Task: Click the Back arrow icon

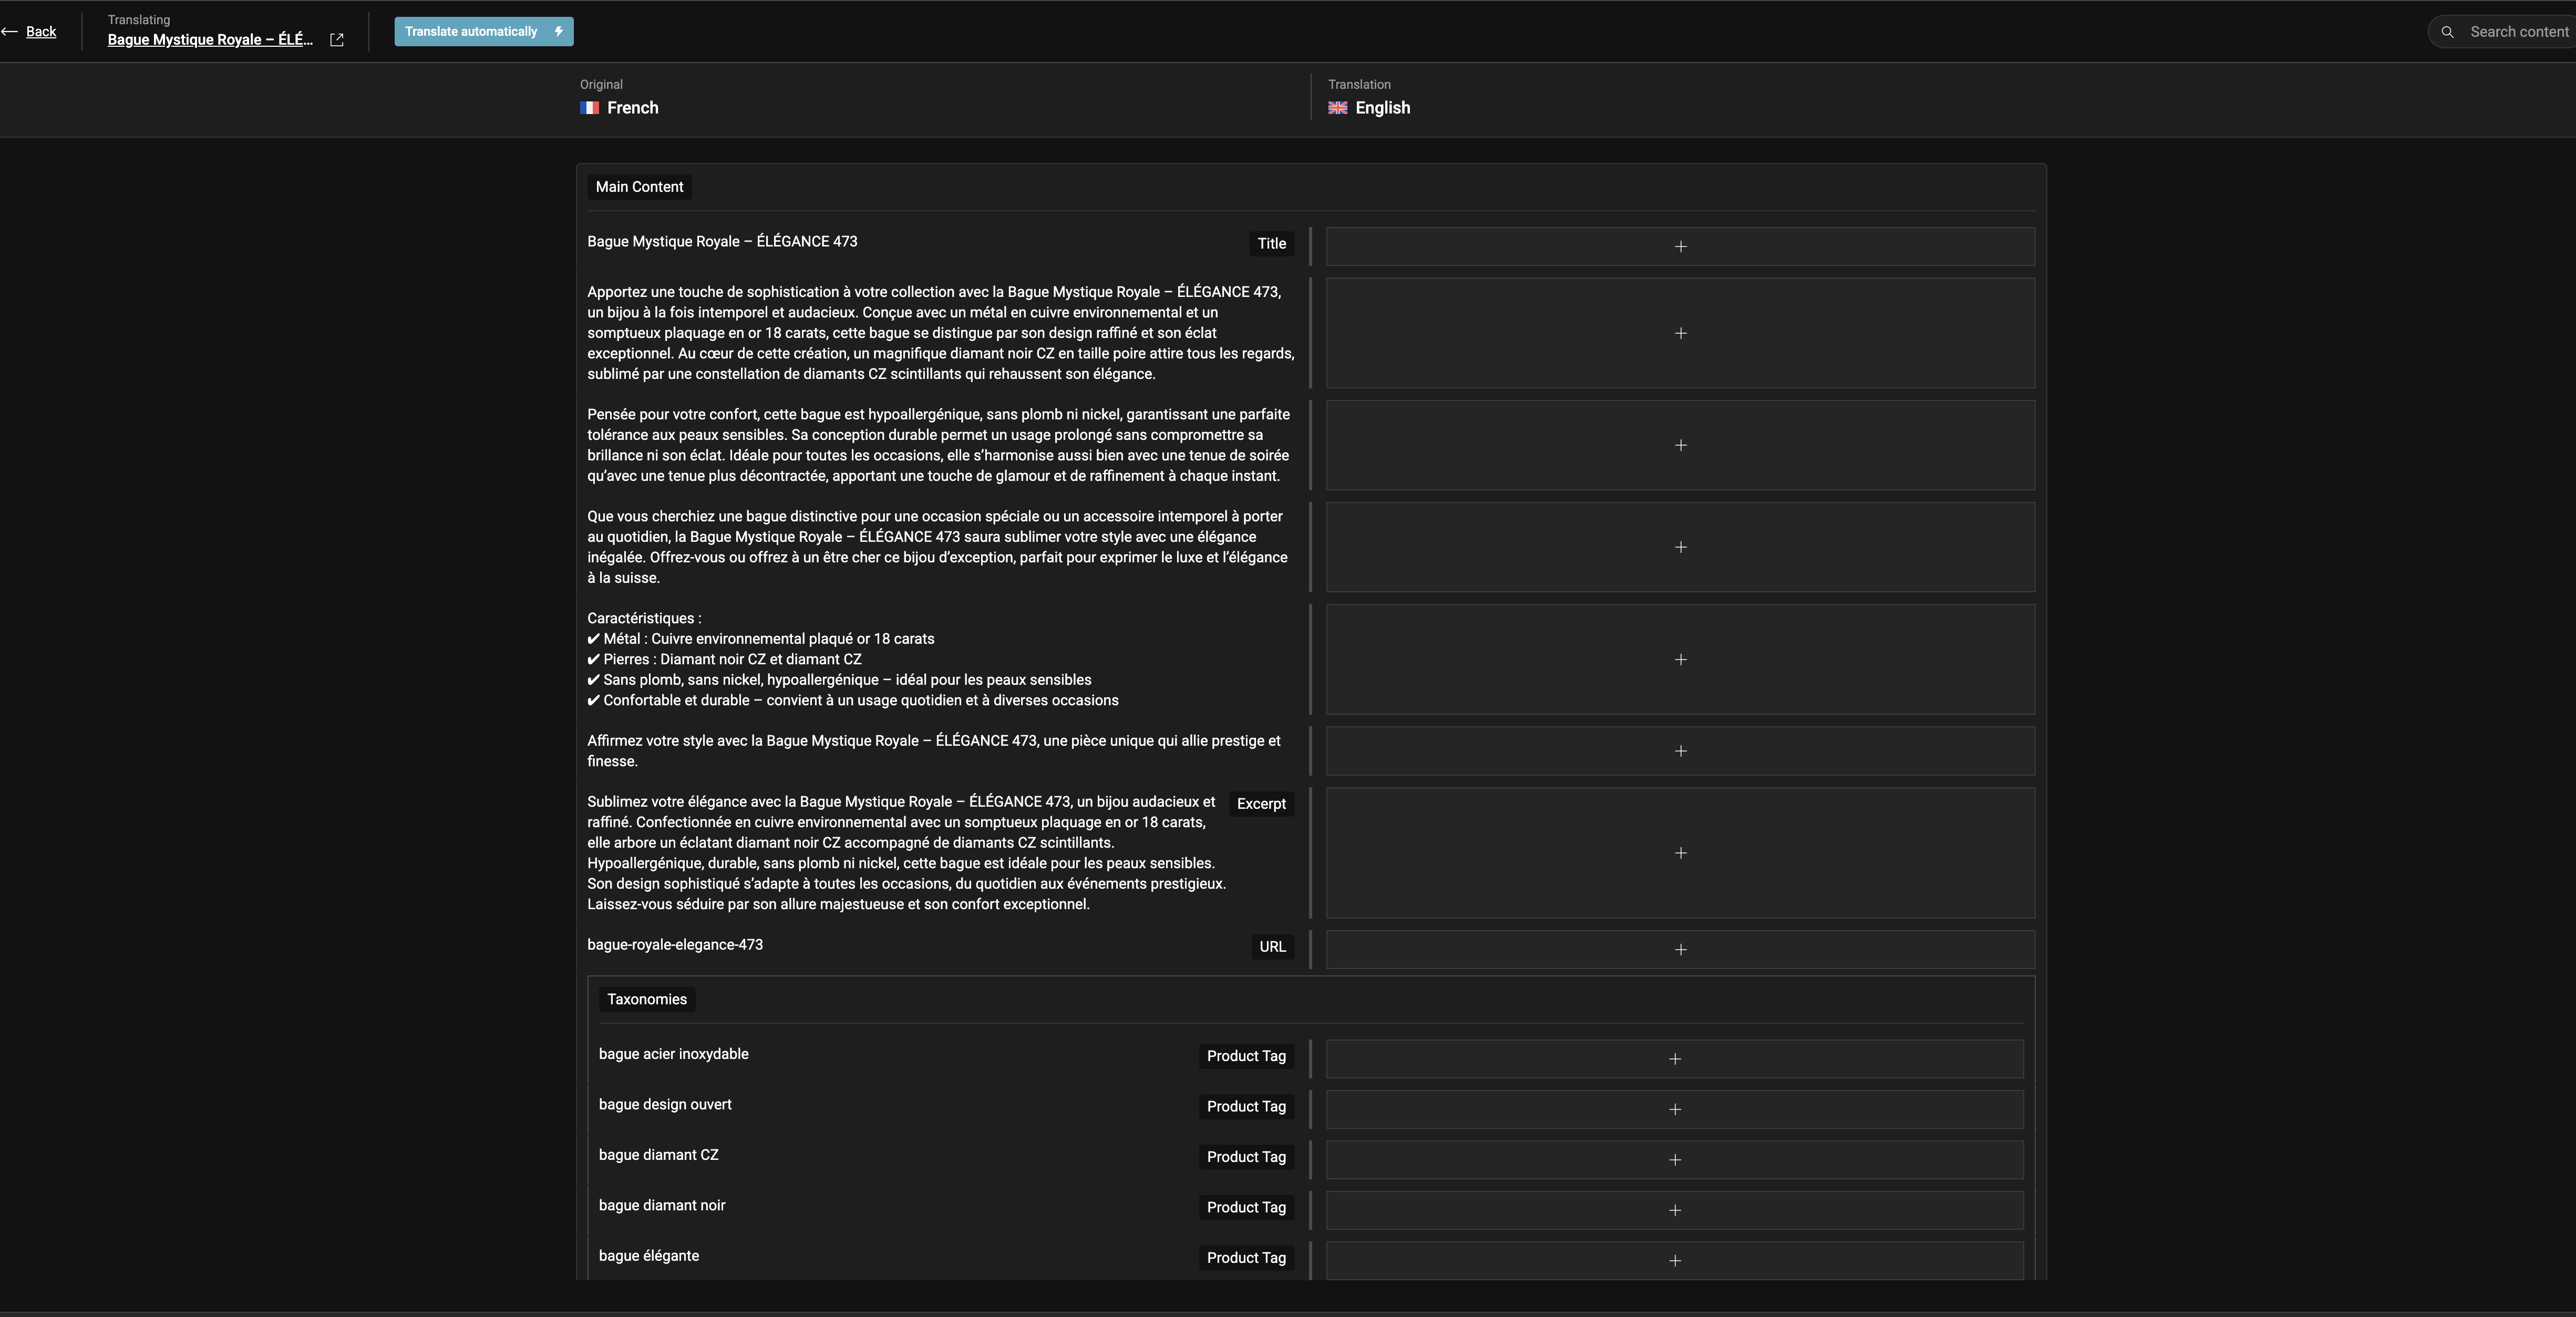Action: click(x=10, y=32)
